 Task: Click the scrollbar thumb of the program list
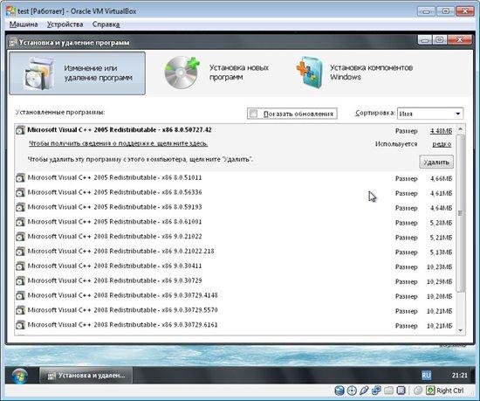click(460, 213)
